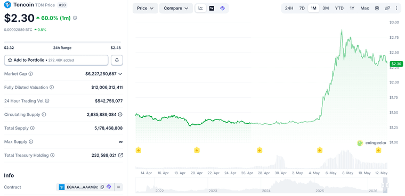405x196 pixels.
Task: Click the 24h Range progress bar
Action: (x=62, y=42)
